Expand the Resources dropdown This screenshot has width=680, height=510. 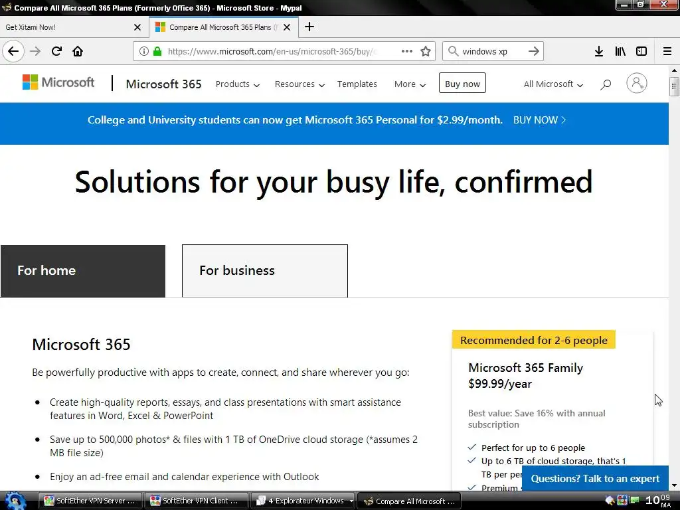(299, 84)
